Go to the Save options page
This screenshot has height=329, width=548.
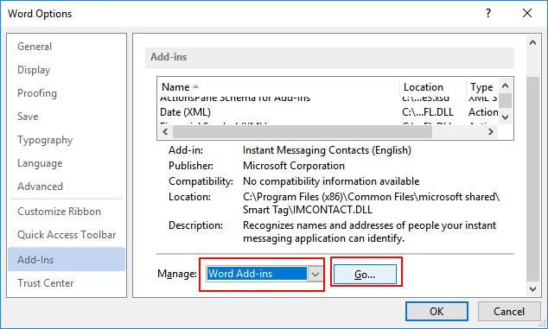point(67,117)
